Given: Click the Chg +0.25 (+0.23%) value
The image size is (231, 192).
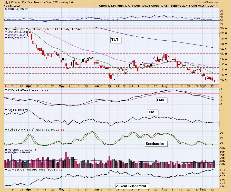Looking at the screenshot, I should pos(204,6).
